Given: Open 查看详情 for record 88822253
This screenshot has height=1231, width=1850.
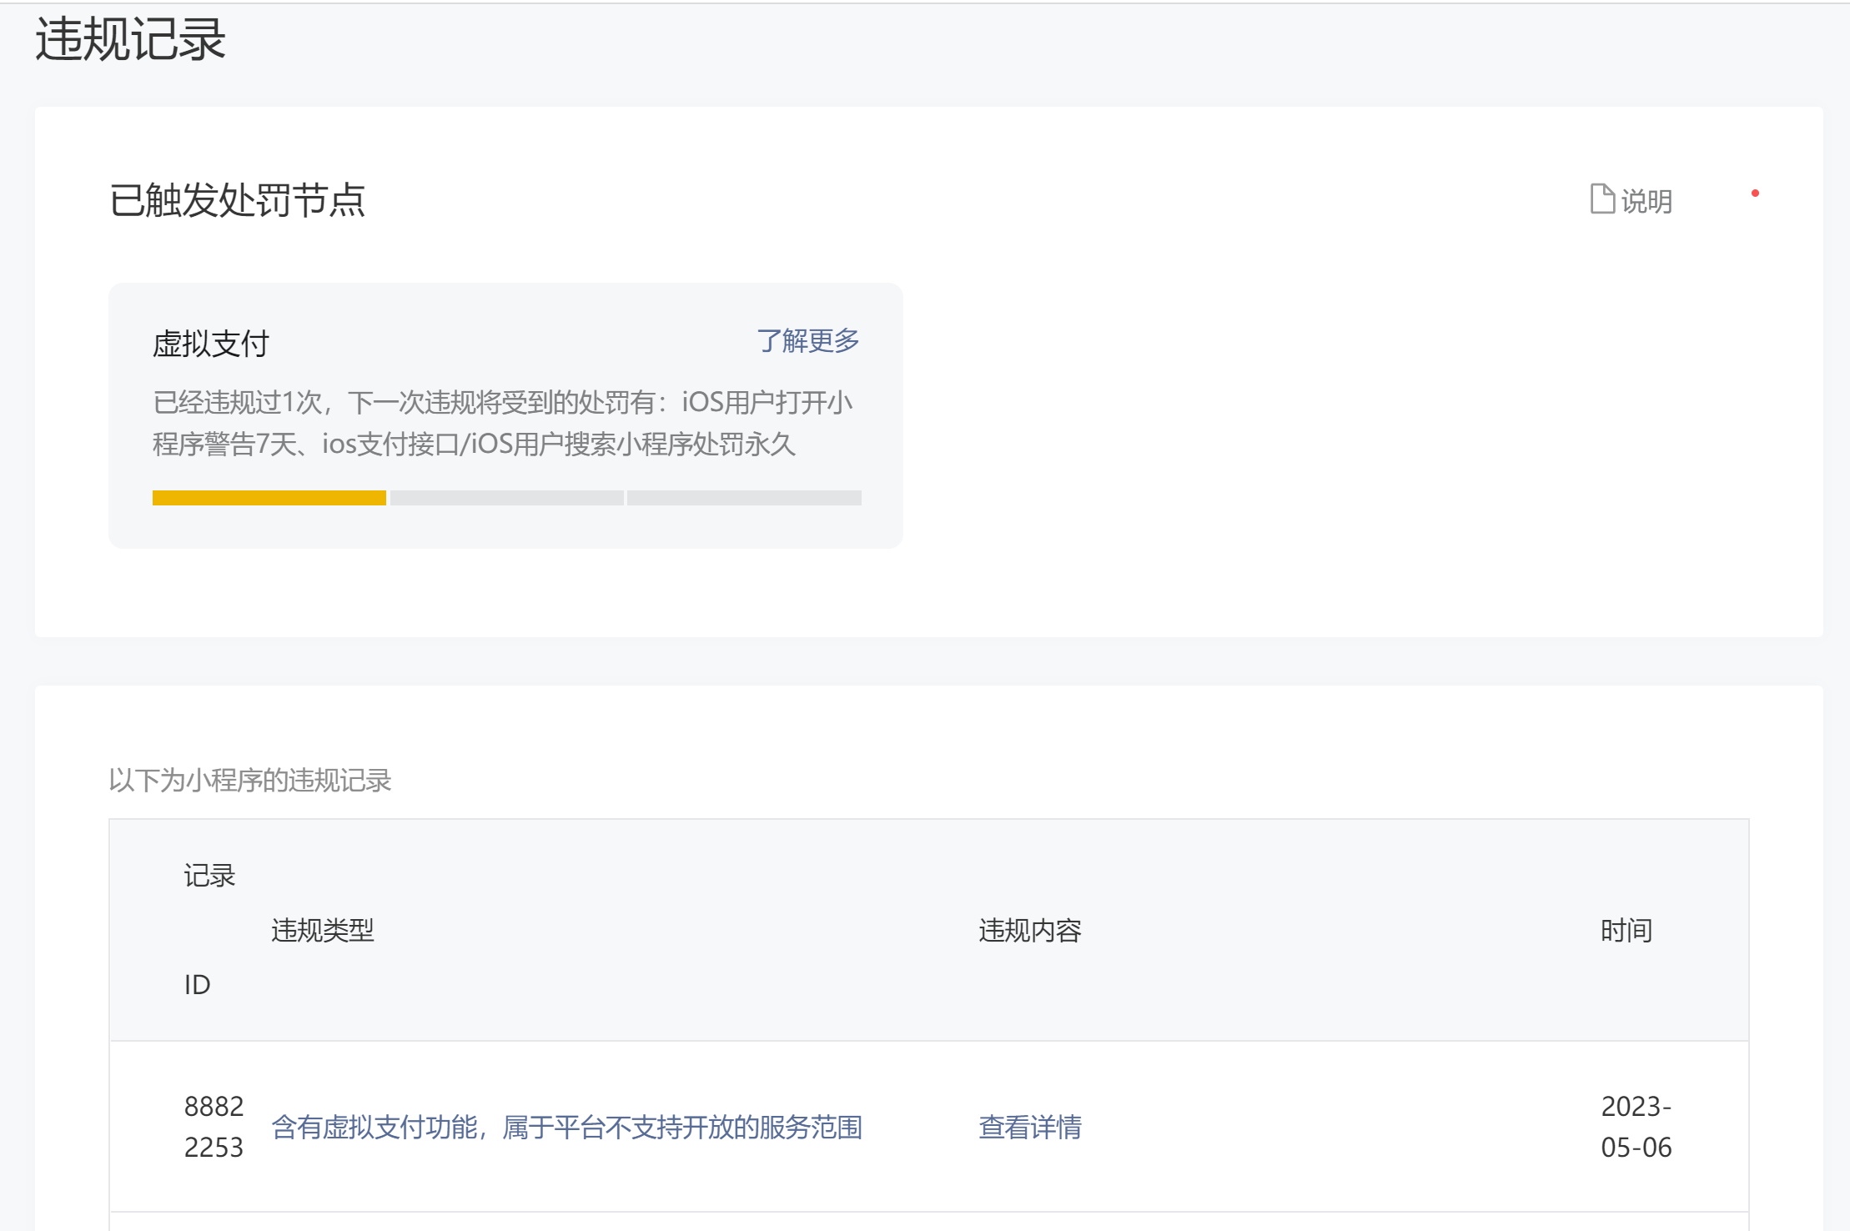Looking at the screenshot, I should pos(1029,1127).
